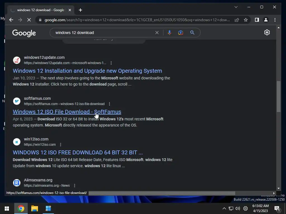This screenshot has height=214, width=286.
Task: Show hidden system tray icons
Action: pyautogui.click(x=224, y=208)
